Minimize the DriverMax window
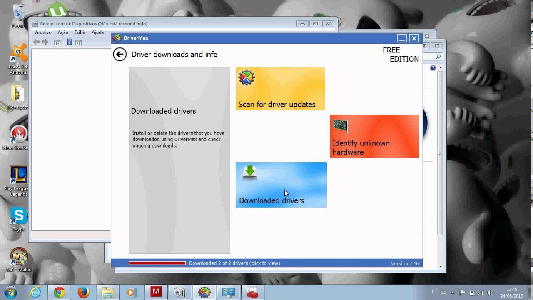The width and height of the screenshot is (533, 300). pos(402,38)
